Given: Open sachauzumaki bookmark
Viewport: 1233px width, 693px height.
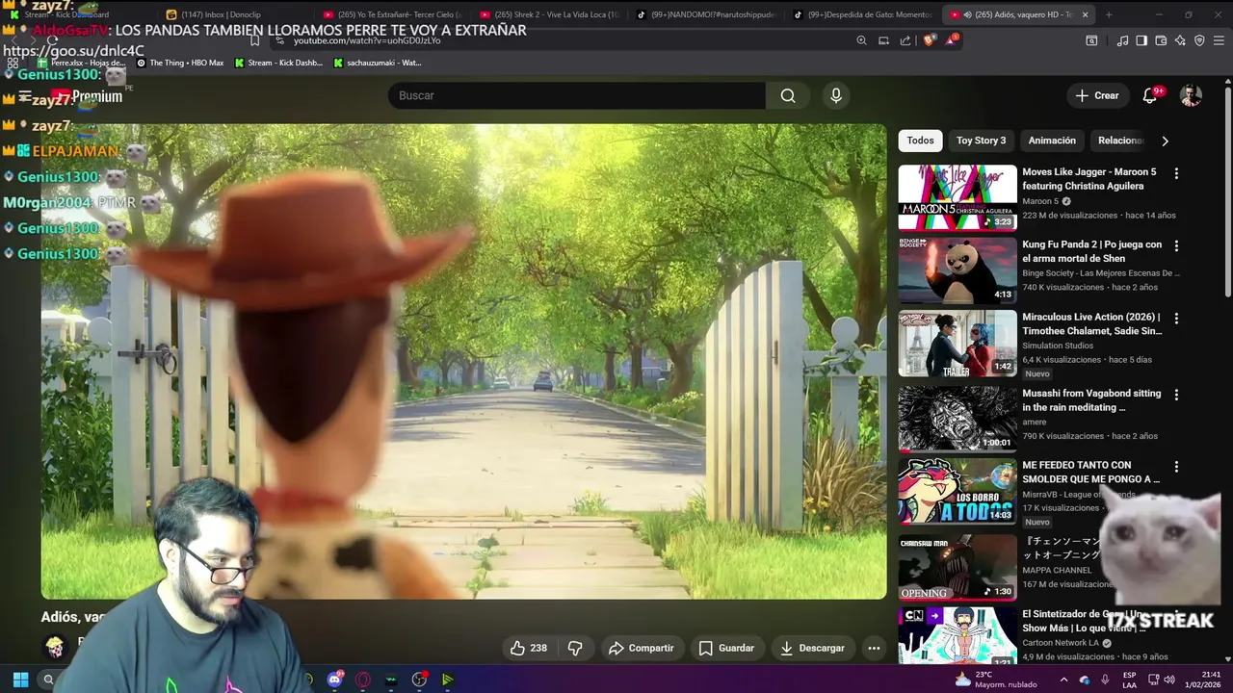Looking at the screenshot, I should coord(378,63).
